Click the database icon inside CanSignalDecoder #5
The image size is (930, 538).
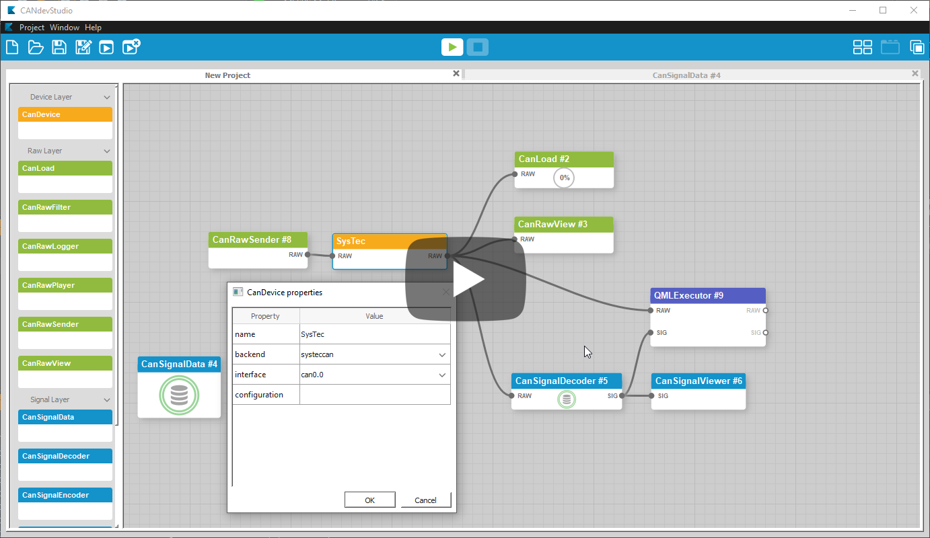[567, 399]
